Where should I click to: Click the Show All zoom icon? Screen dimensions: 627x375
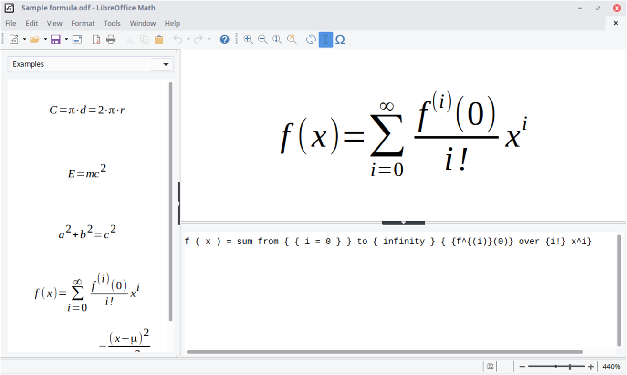tap(292, 40)
